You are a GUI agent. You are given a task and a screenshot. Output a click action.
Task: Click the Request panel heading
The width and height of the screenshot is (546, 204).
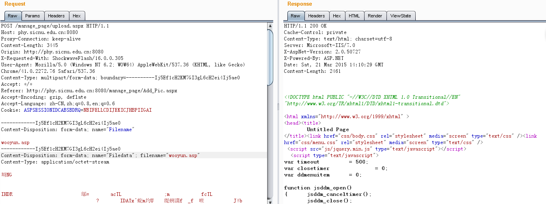[15, 4]
